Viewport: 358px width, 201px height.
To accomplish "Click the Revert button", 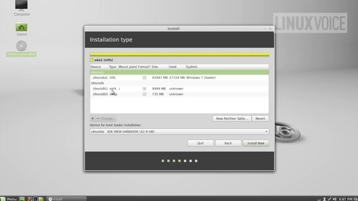I will click(x=260, y=118).
